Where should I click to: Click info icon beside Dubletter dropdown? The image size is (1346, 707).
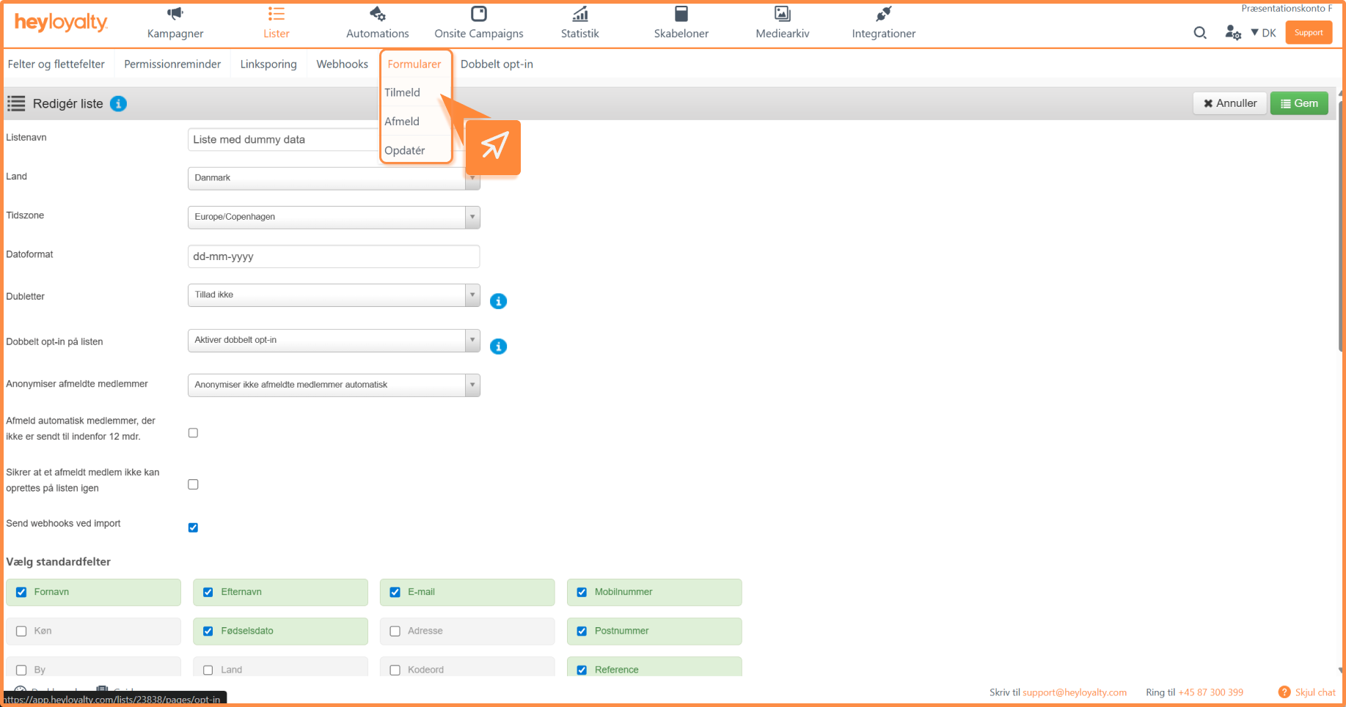tap(498, 301)
